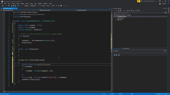
Task: Expand the Assets folder node
Action: 116,20
